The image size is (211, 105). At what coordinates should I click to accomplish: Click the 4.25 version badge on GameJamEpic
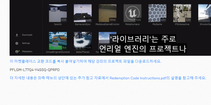coord(89,20)
